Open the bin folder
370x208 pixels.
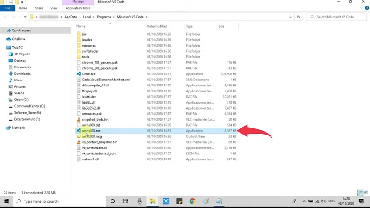[x=84, y=34]
